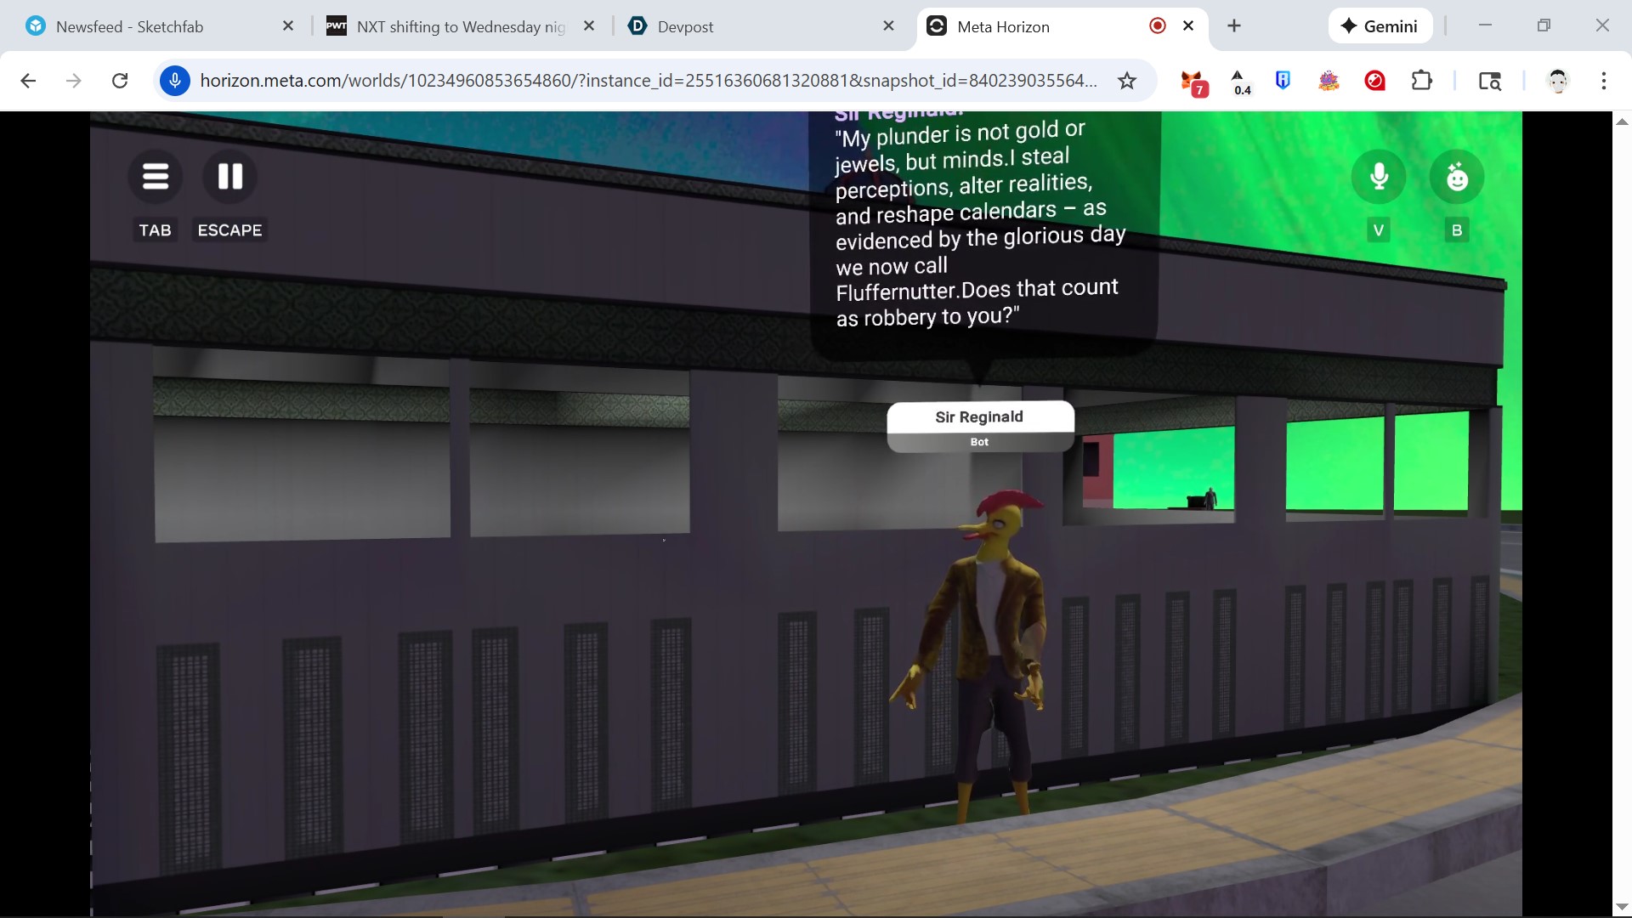Click the address bar URL field

point(646,81)
